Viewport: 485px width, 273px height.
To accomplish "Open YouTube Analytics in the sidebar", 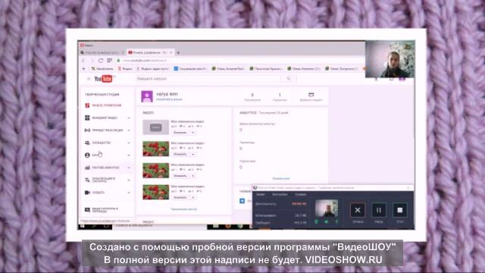I will tap(107, 168).
